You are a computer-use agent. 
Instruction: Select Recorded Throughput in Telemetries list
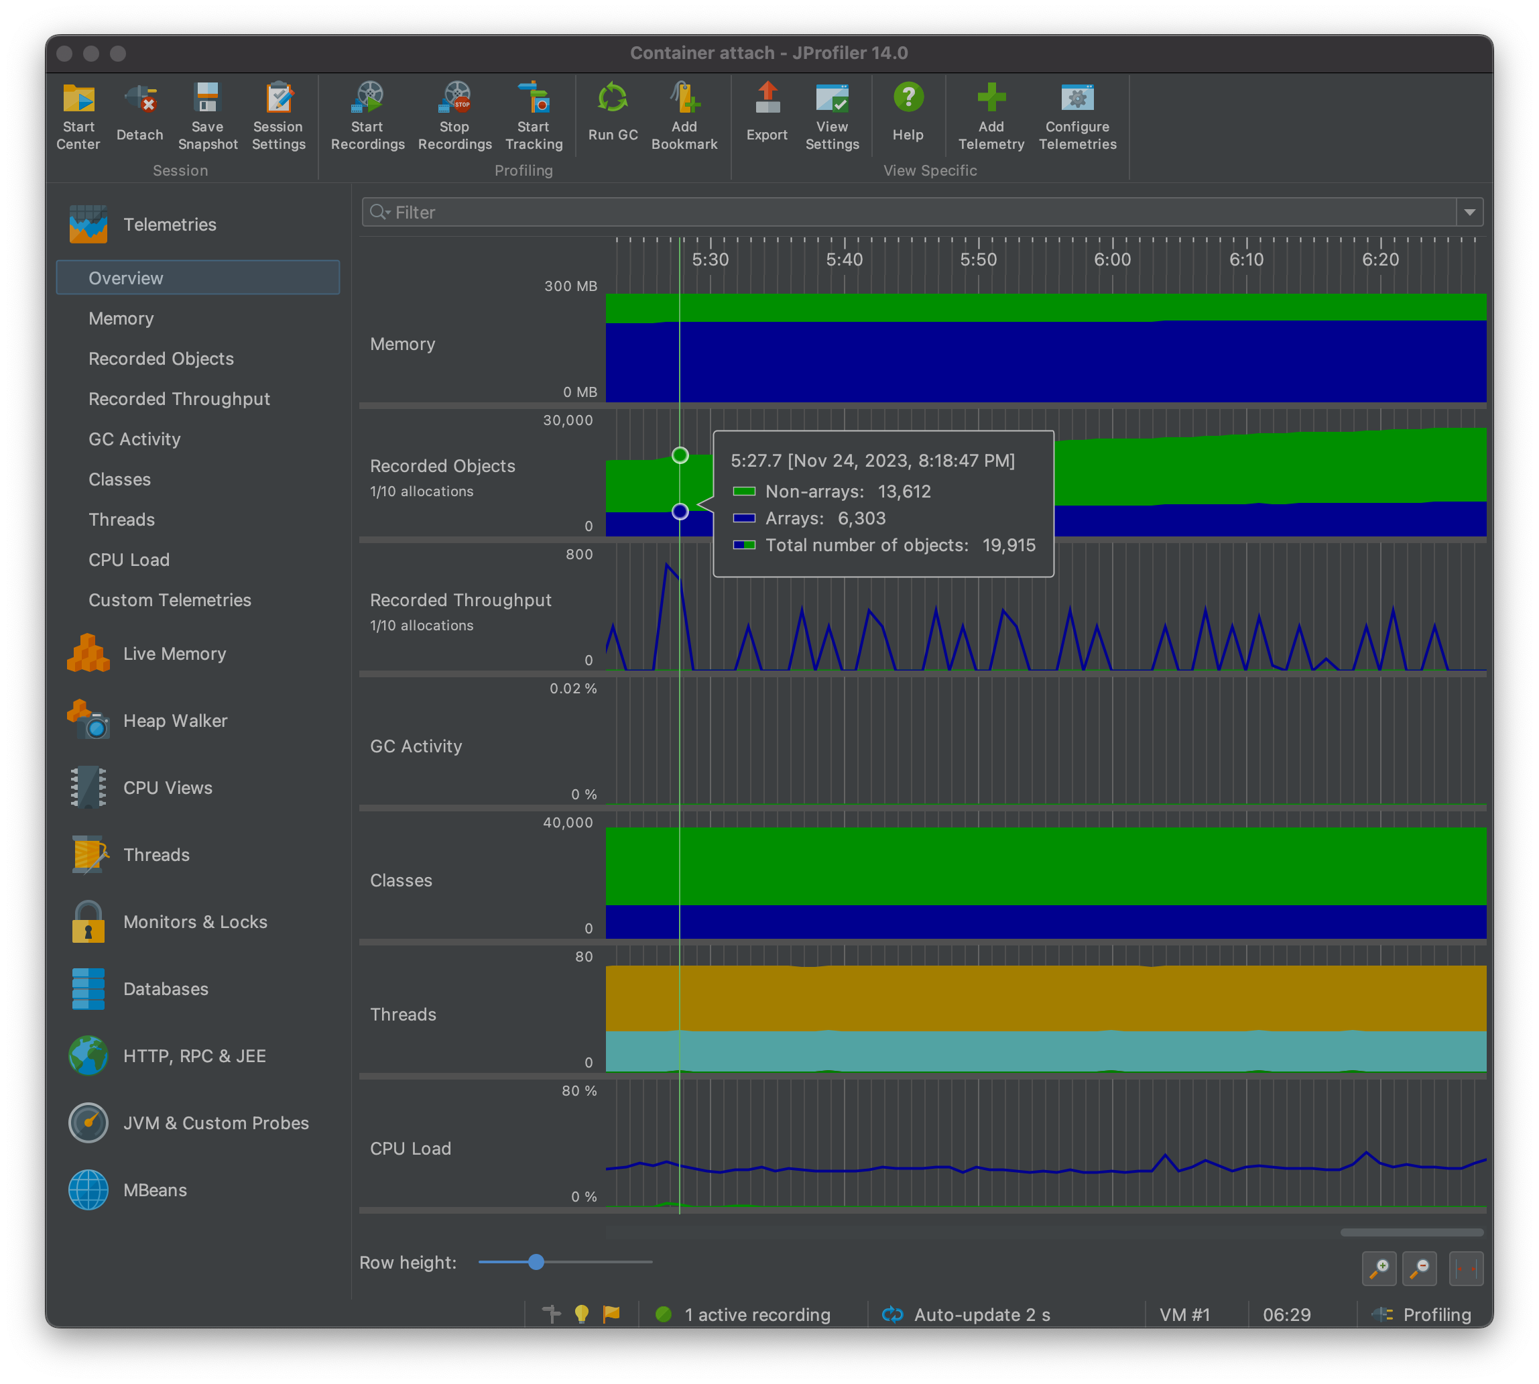pyautogui.click(x=178, y=399)
